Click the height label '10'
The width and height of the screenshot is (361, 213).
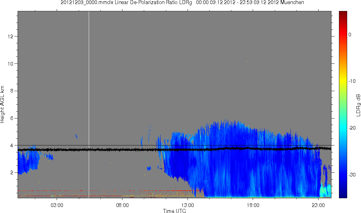click(10, 64)
